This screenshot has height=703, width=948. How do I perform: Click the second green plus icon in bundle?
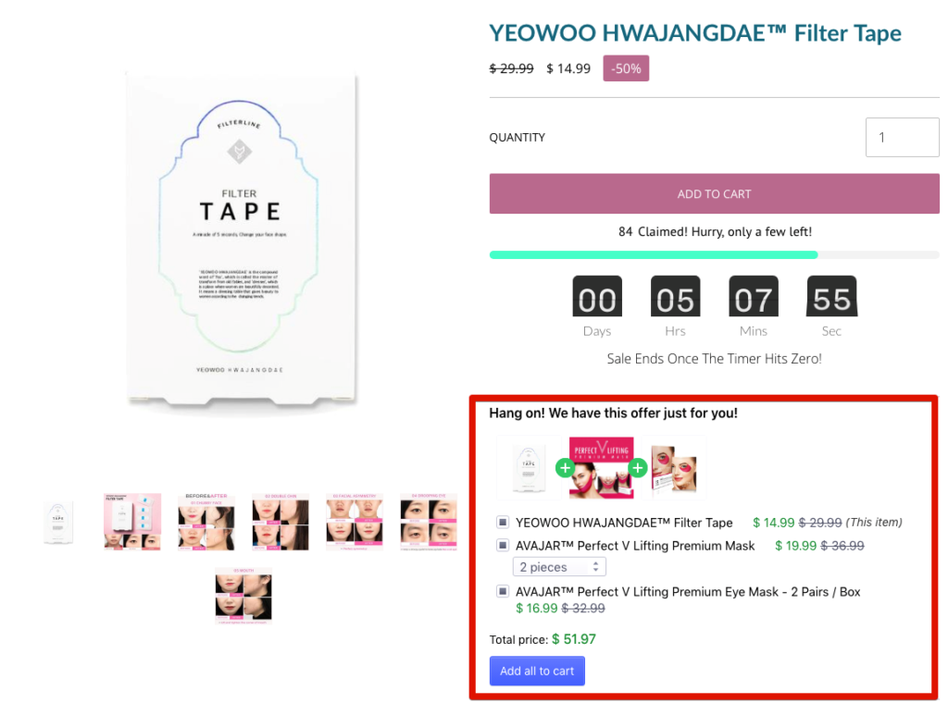tap(637, 467)
